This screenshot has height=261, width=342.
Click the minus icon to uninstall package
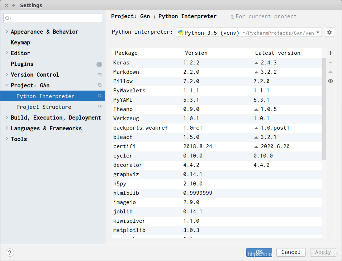pos(331,62)
